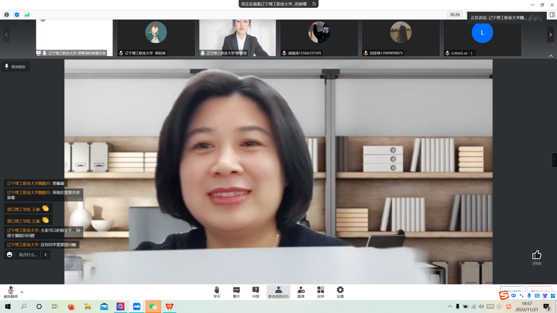The image size is (557, 313).
Task: Type in the 说点什么 chat input
Action: point(28,255)
